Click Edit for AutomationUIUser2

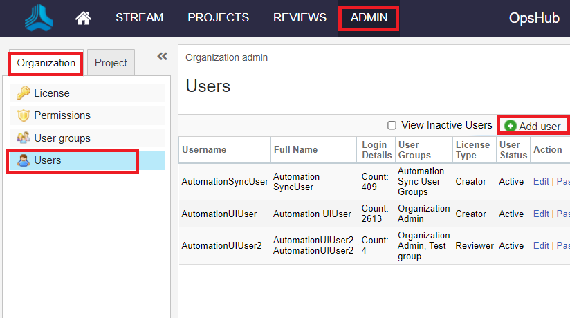coord(541,245)
